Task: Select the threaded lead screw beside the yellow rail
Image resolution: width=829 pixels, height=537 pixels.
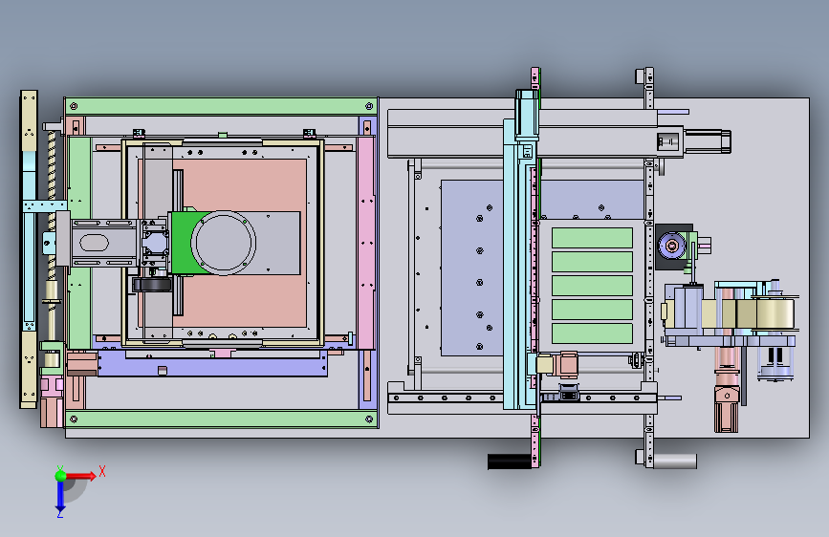Action: [x=52, y=206]
